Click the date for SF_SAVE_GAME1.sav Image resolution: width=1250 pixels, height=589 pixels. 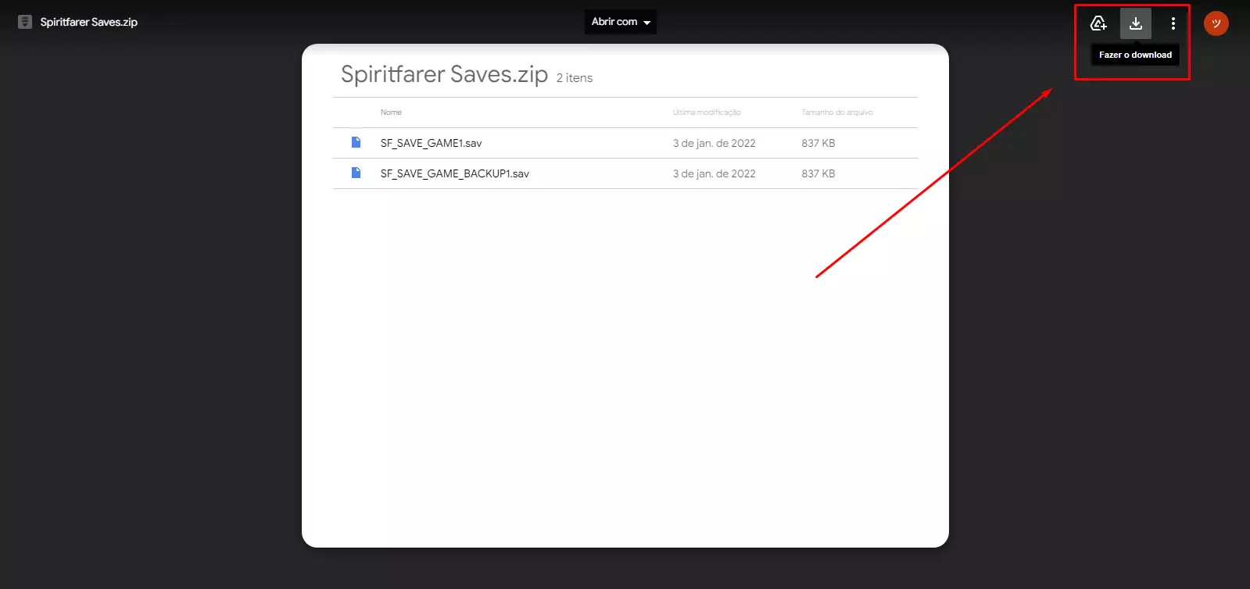coord(715,143)
